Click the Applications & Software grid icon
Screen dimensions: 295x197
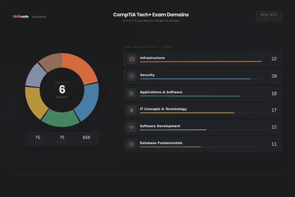coord(132,93)
